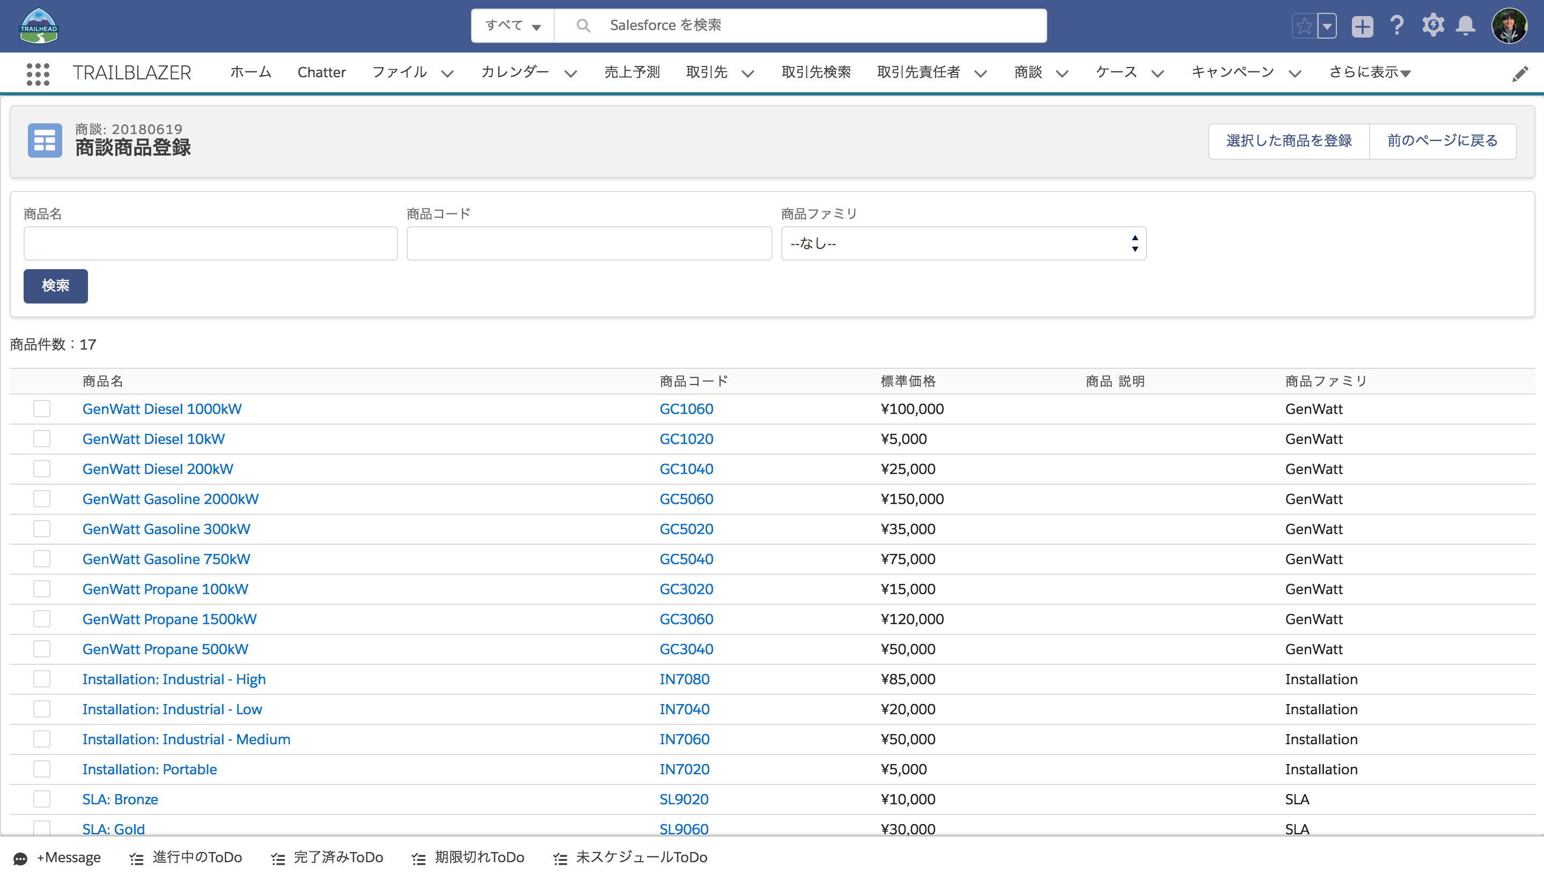Tick the SLA: Bronze checkbox

click(x=41, y=799)
